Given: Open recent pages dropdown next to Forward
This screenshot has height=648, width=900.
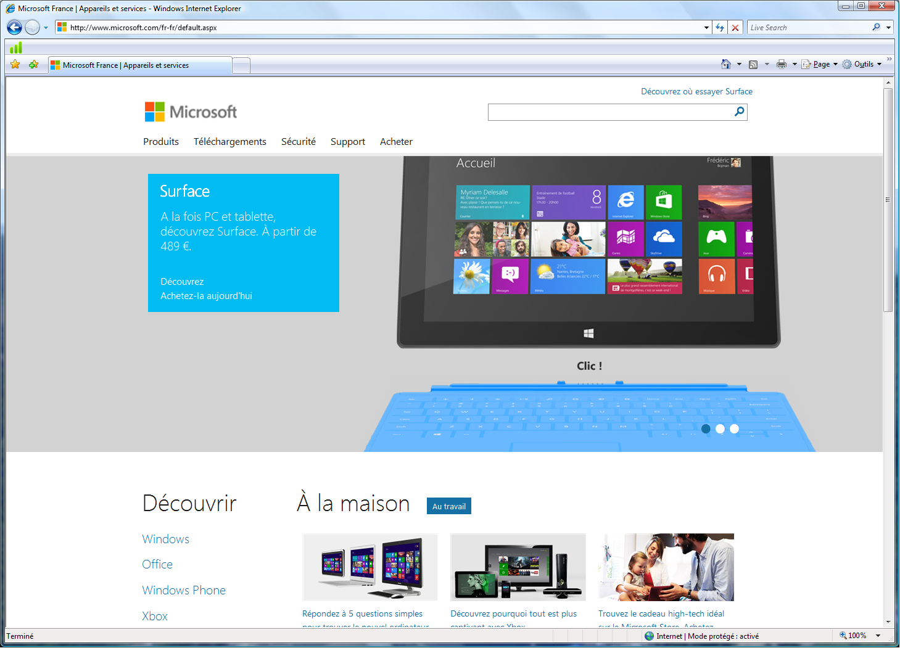Looking at the screenshot, I should (x=46, y=28).
